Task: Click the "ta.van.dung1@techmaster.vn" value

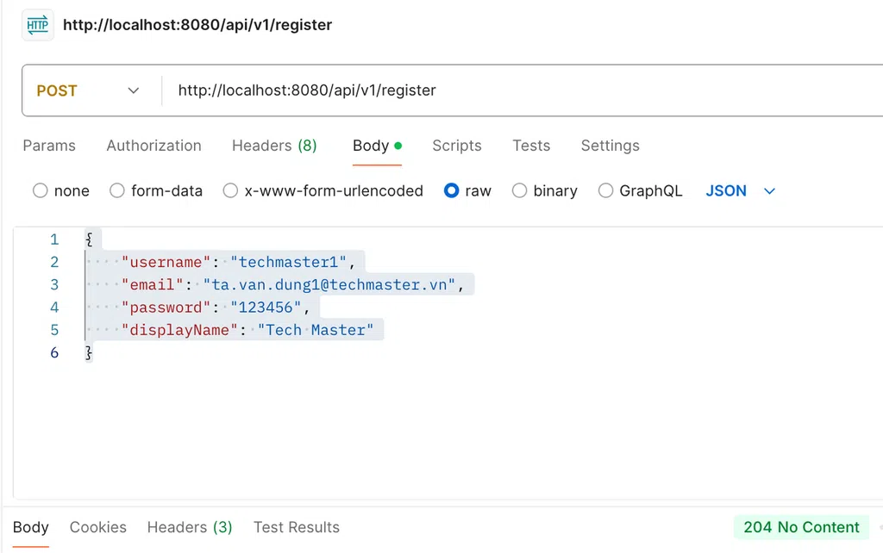Action: [329, 284]
